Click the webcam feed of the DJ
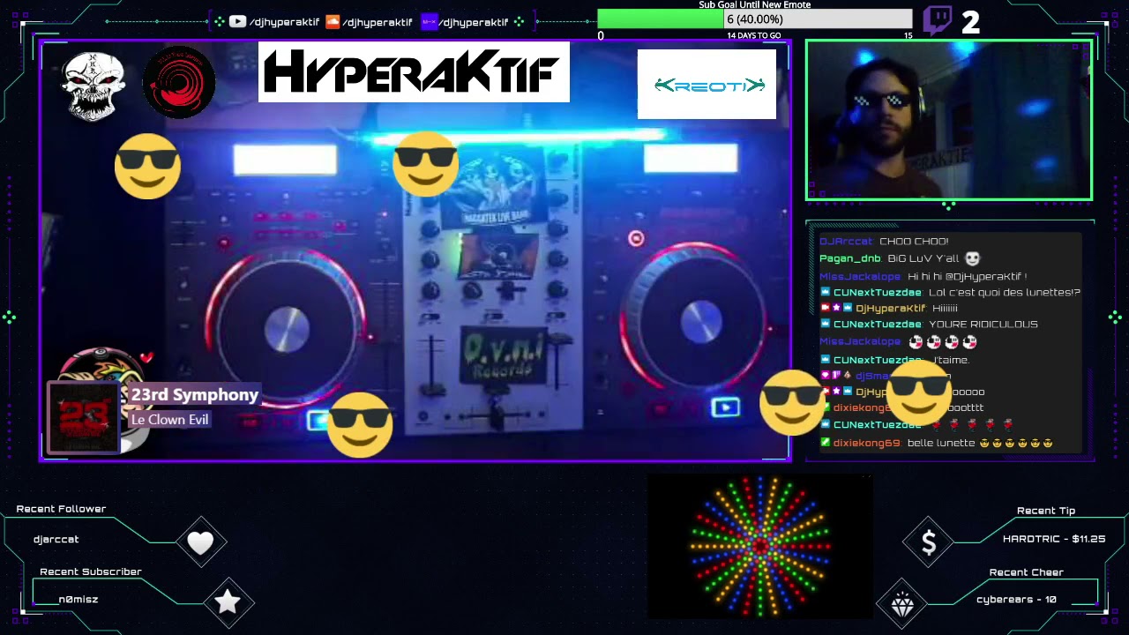This screenshot has width=1129, height=635. [949, 120]
